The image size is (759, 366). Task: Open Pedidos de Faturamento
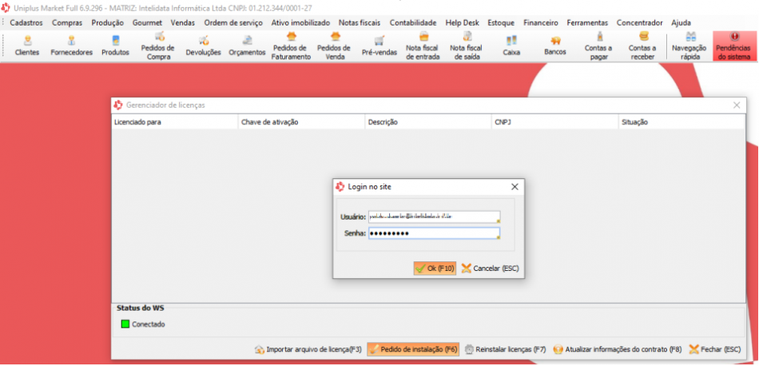(x=291, y=46)
